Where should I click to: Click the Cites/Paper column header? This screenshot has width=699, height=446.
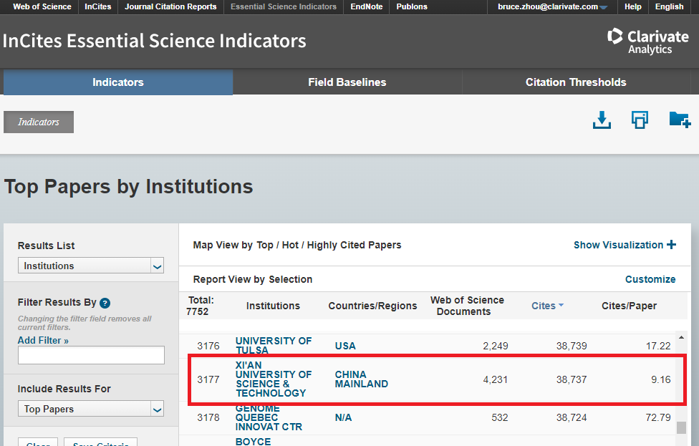[629, 306]
